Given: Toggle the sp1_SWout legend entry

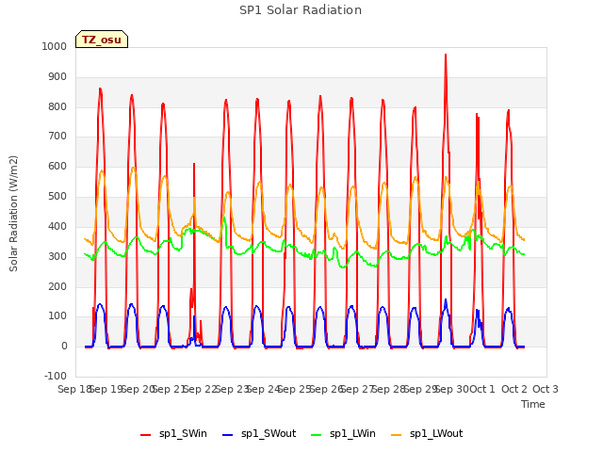Looking at the screenshot, I should (x=260, y=434).
